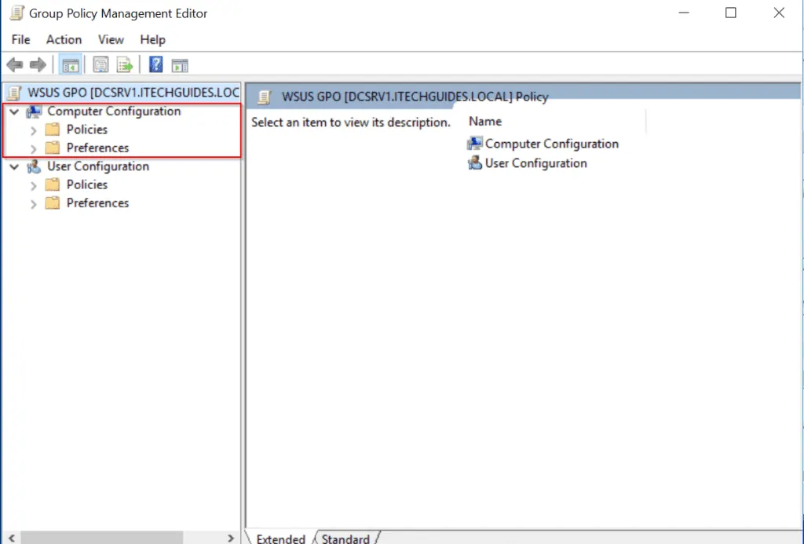Select the WSUS GPO root tree item

coord(118,92)
